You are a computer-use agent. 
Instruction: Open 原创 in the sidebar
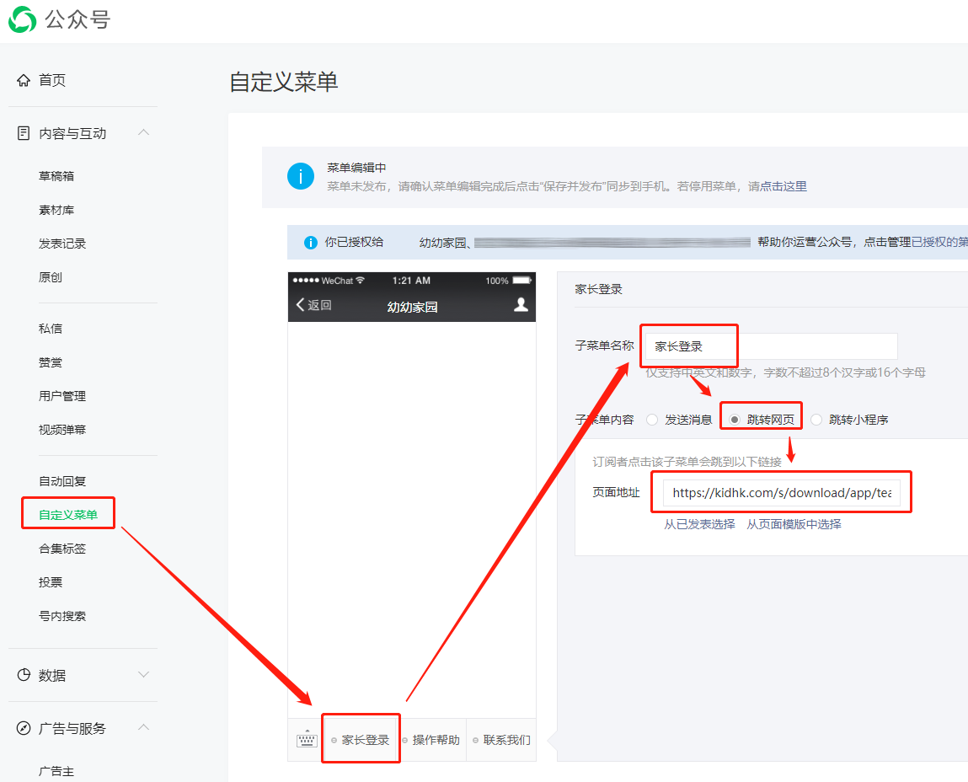[x=51, y=277]
